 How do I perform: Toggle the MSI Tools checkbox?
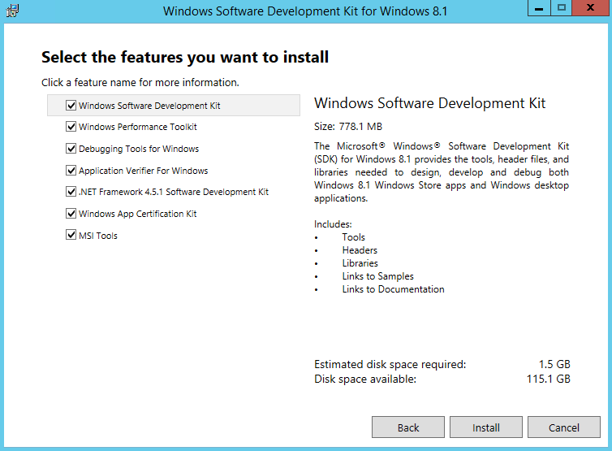[71, 235]
